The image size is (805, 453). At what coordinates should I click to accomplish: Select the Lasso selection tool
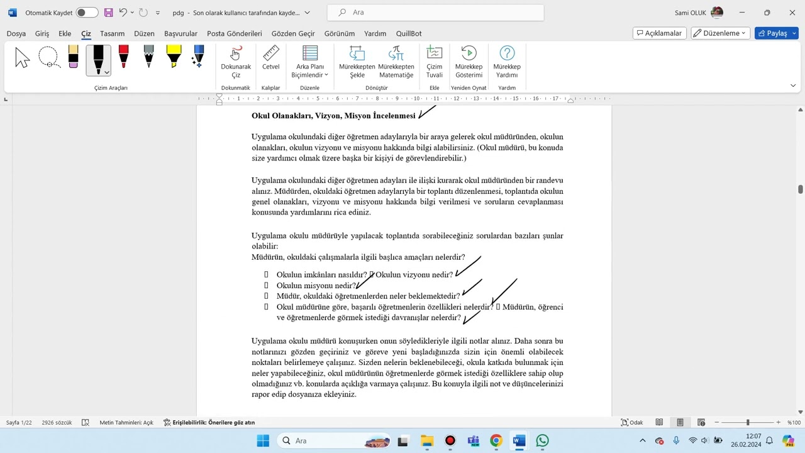[x=48, y=58]
